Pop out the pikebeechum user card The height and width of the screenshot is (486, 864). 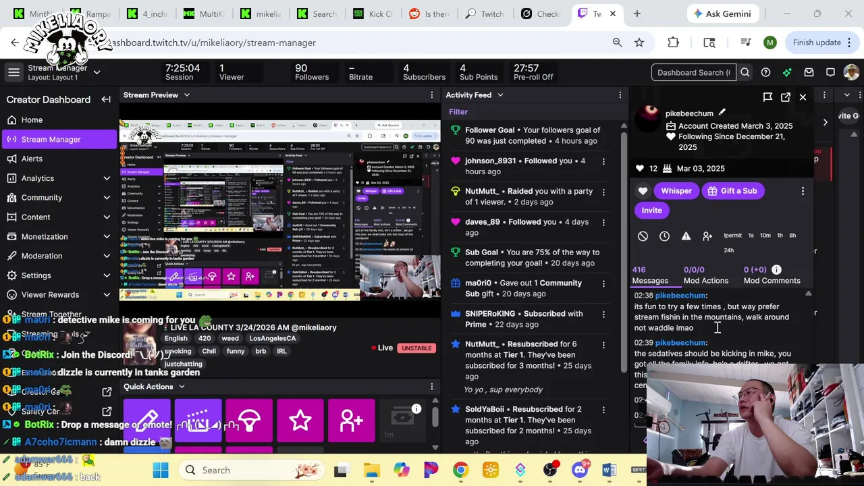coord(786,97)
